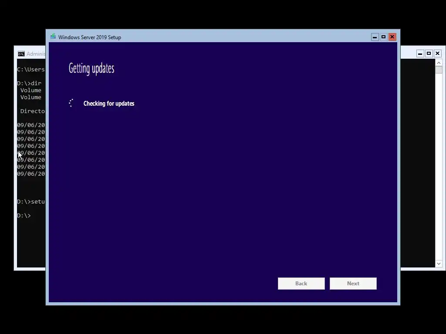The height and width of the screenshot is (334, 446).
Task: Minimize the Windows Server 2019 Setup window
Action: point(375,37)
